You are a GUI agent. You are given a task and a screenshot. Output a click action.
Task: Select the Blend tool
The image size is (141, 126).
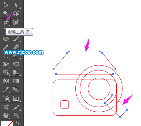click(x=16, y=89)
